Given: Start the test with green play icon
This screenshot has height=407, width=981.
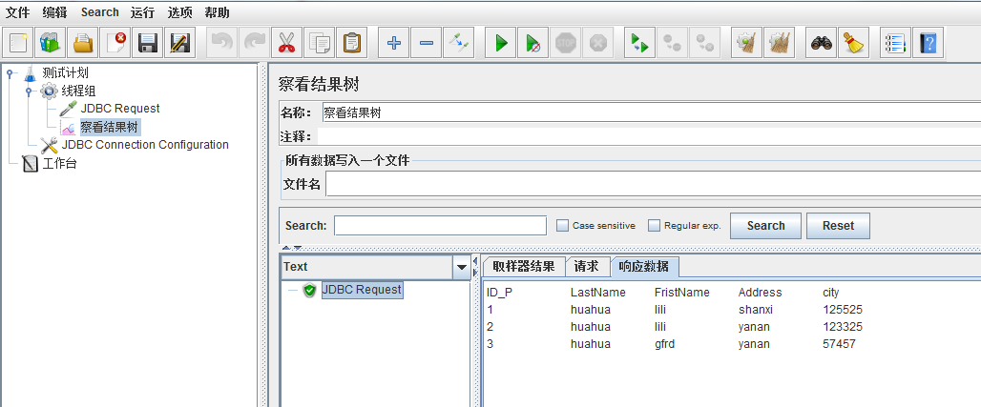Looking at the screenshot, I should (500, 43).
